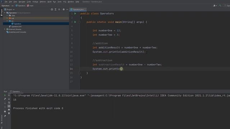
Task: Click subtractionResult variable on line 13
Action: (111, 64)
